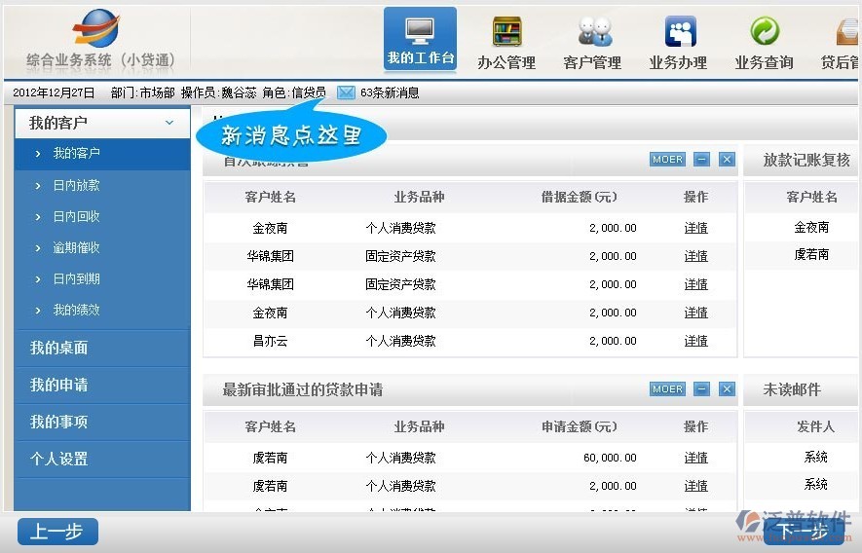Image resolution: width=862 pixels, height=553 pixels.
Task: Select 我的客户 sidebar sub-item
Action: click(102, 154)
